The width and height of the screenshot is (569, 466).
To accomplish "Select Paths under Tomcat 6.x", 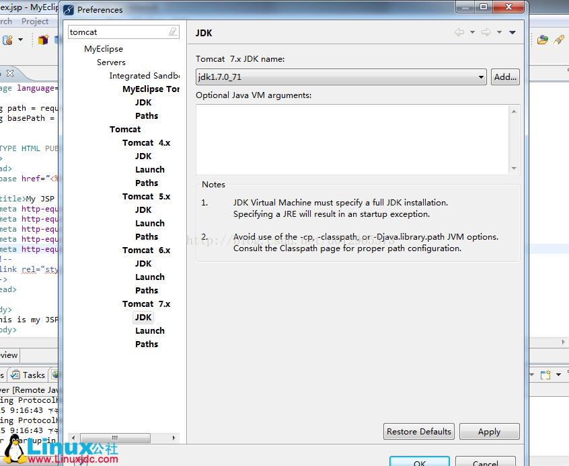I will [147, 290].
